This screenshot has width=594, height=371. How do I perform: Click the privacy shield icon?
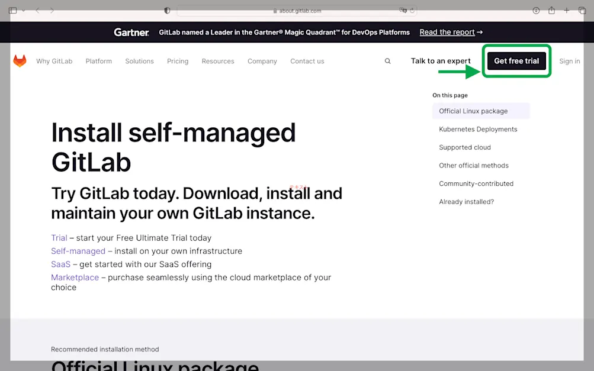pyautogui.click(x=167, y=10)
